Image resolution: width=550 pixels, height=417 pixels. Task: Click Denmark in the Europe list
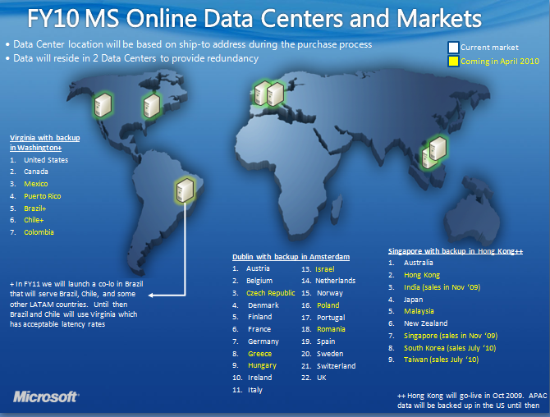263,305
